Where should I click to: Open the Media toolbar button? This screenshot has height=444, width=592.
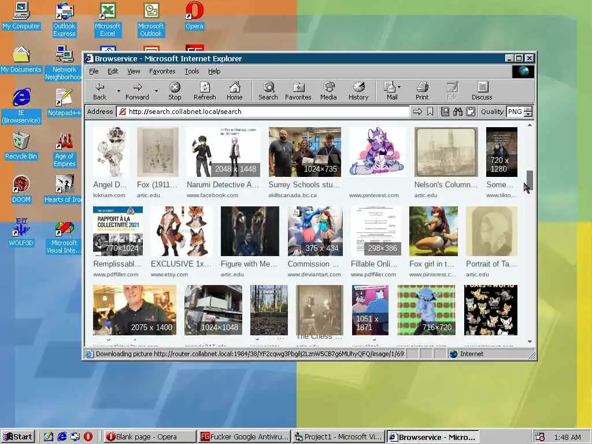click(x=328, y=91)
